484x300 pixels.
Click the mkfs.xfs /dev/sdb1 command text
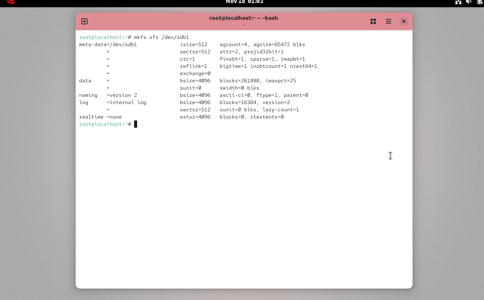[x=161, y=37]
